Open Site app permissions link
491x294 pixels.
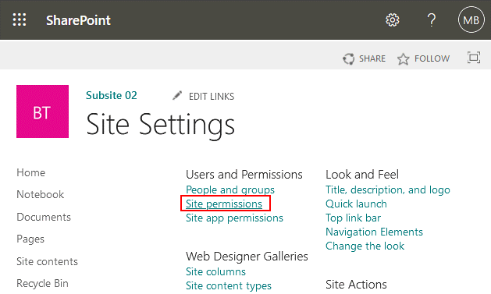pyautogui.click(x=234, y=218)
